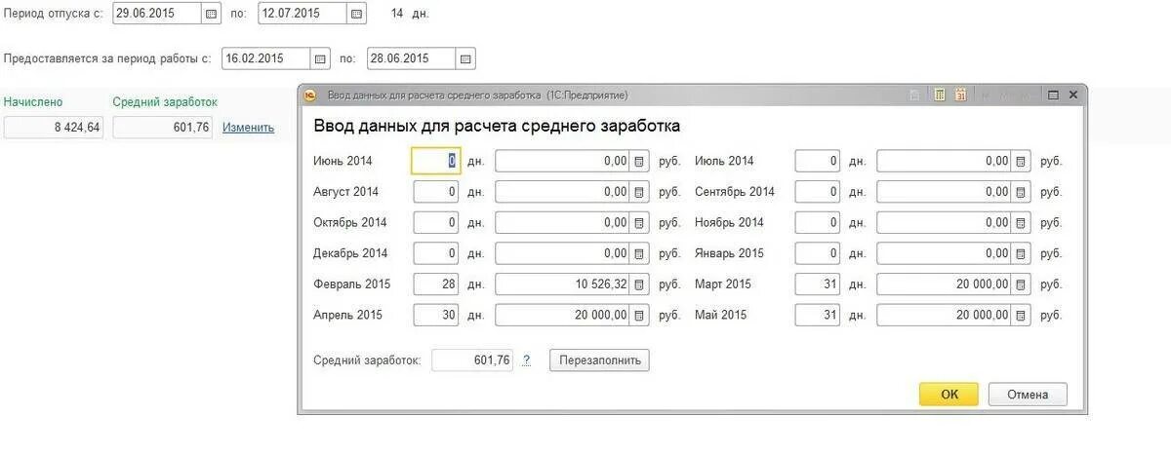The image size is (1171, 454).
Task: Focus the work period end field 28.06.2015
Action: 412,58
